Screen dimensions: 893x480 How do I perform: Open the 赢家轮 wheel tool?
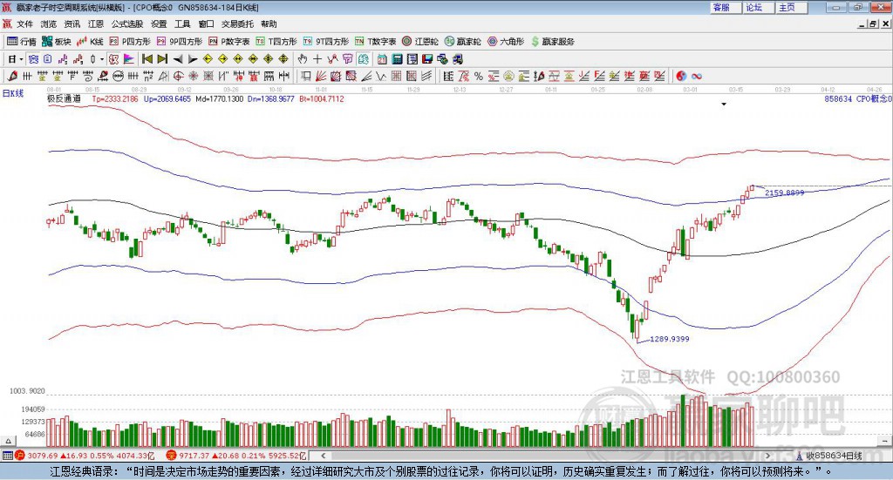click(x=462, y=42)
